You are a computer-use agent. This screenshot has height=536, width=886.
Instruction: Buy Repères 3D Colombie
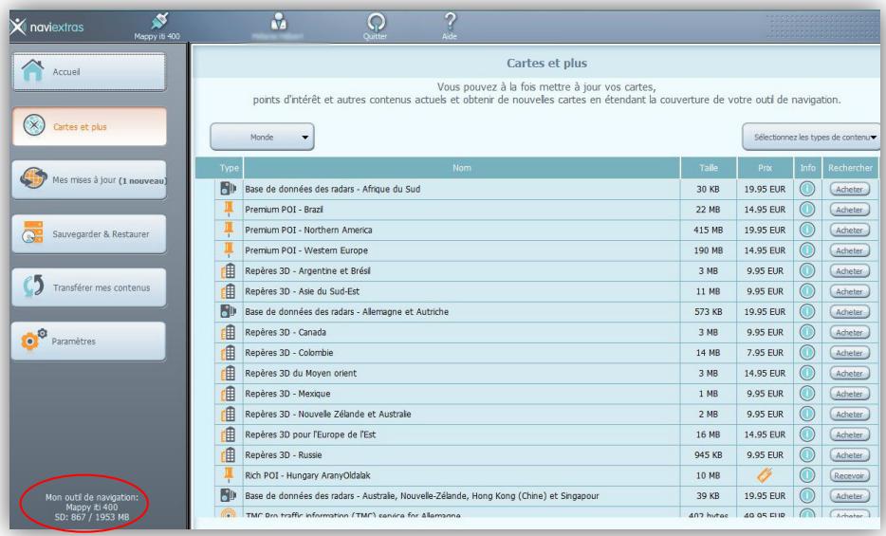pyautogui.click(x=849, y=353)
